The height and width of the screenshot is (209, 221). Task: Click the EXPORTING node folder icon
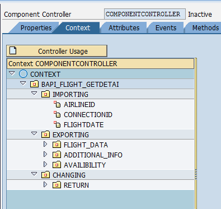click(45, 134)
